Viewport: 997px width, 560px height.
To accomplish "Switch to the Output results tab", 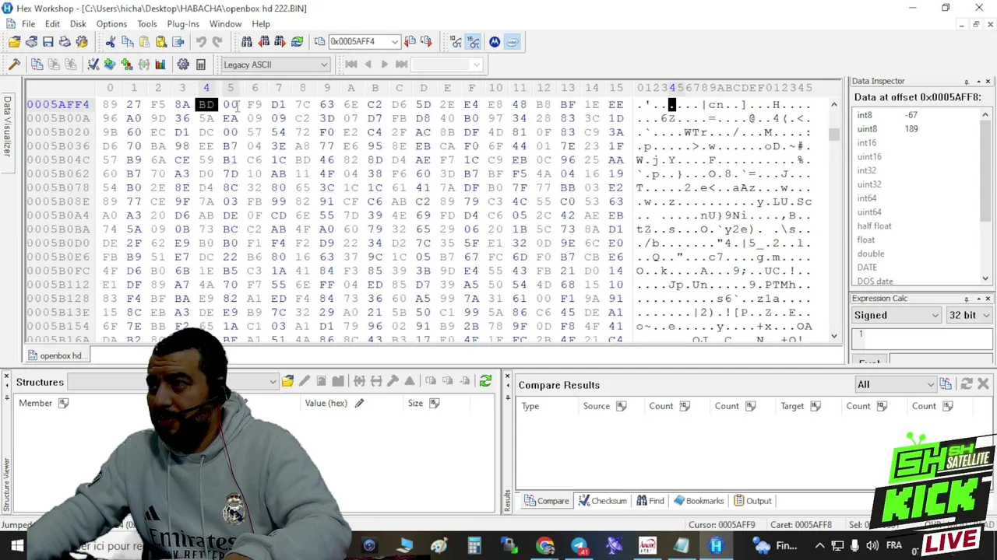I will 752,501.
